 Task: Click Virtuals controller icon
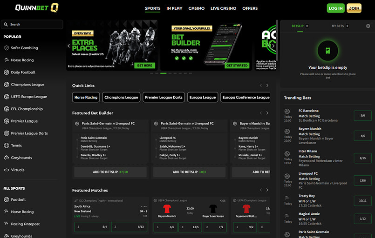click(x=7, y=170)
